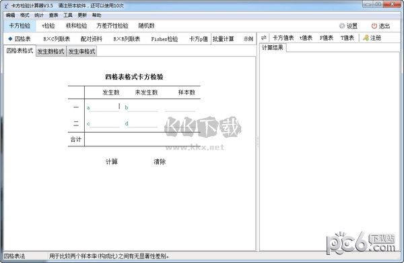Select the 四格表格式 sub-tab
Image resolution: width=404 pixels, height=263 pixels.
pos(20,51)
